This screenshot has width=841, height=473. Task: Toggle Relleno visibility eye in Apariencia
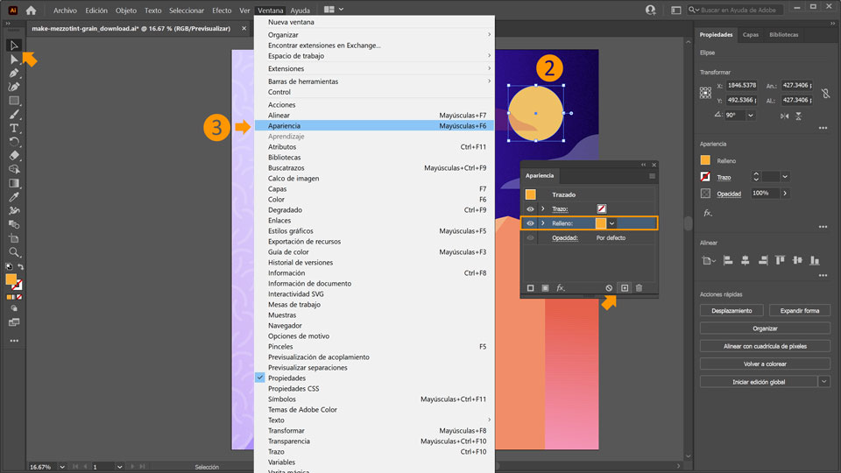(x=530, y=223)
